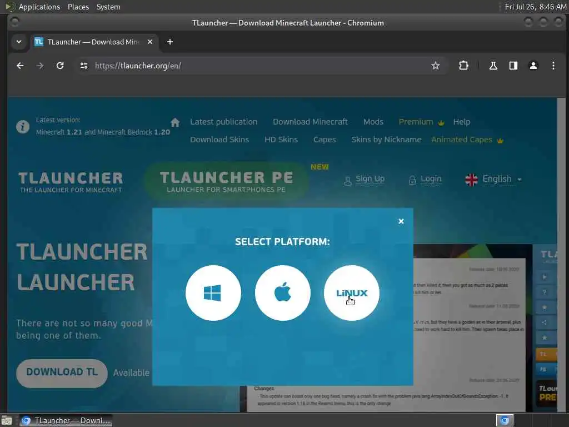This screenshot has height=427, width=569.
Task: Click the clock in top panel
Action: (x=535, y=7)
